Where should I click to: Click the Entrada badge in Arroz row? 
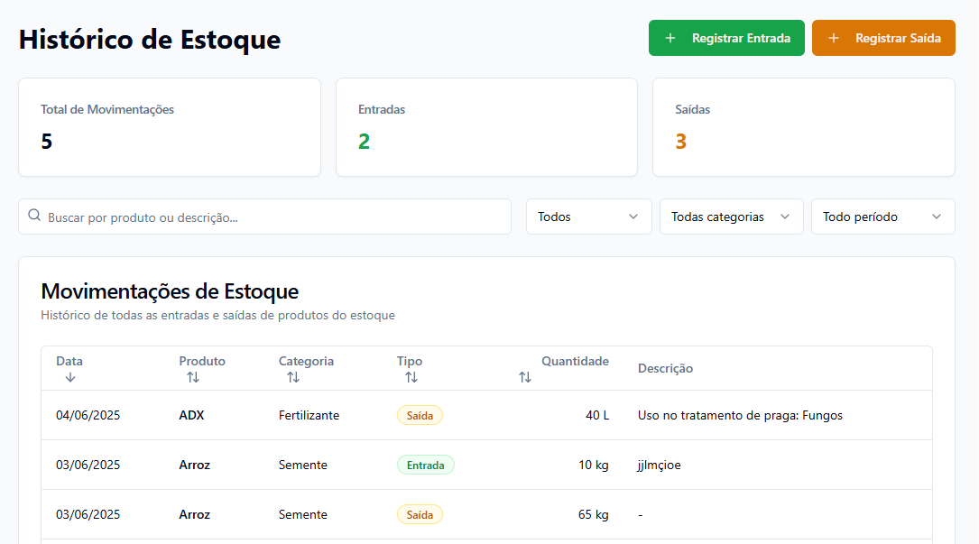point(426,466)
